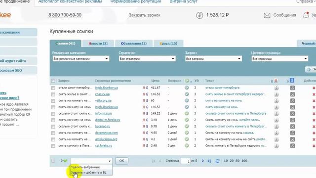316x178 pixels.
Task: Toggle the checkbox in bottom action bar
Action: (53, 161)
